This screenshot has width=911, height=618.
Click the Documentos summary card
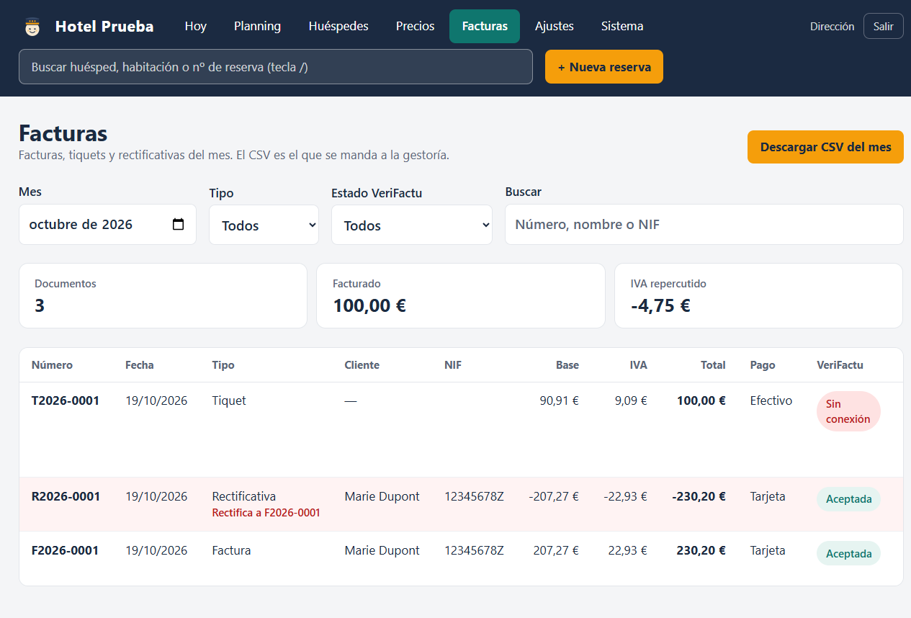[163, 295]
